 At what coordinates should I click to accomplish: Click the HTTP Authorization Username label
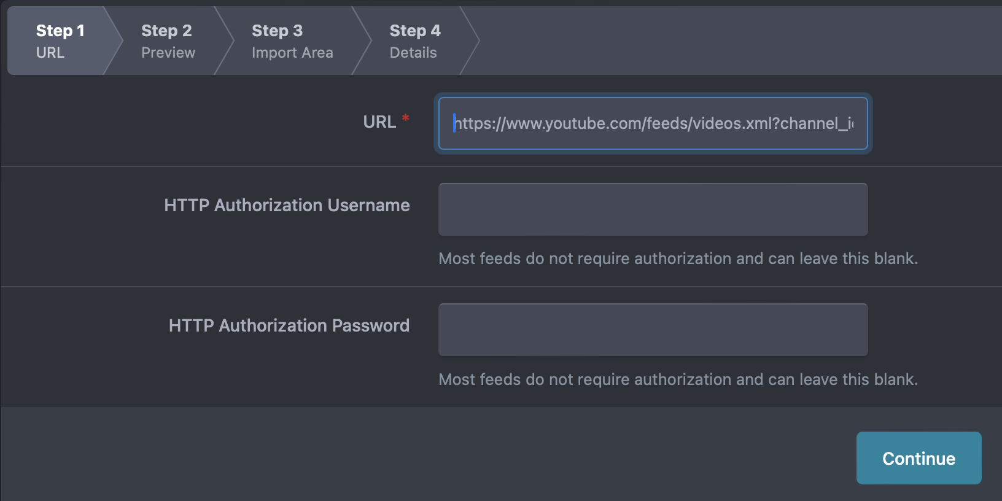pyautogui.click(x=287, y=205)
